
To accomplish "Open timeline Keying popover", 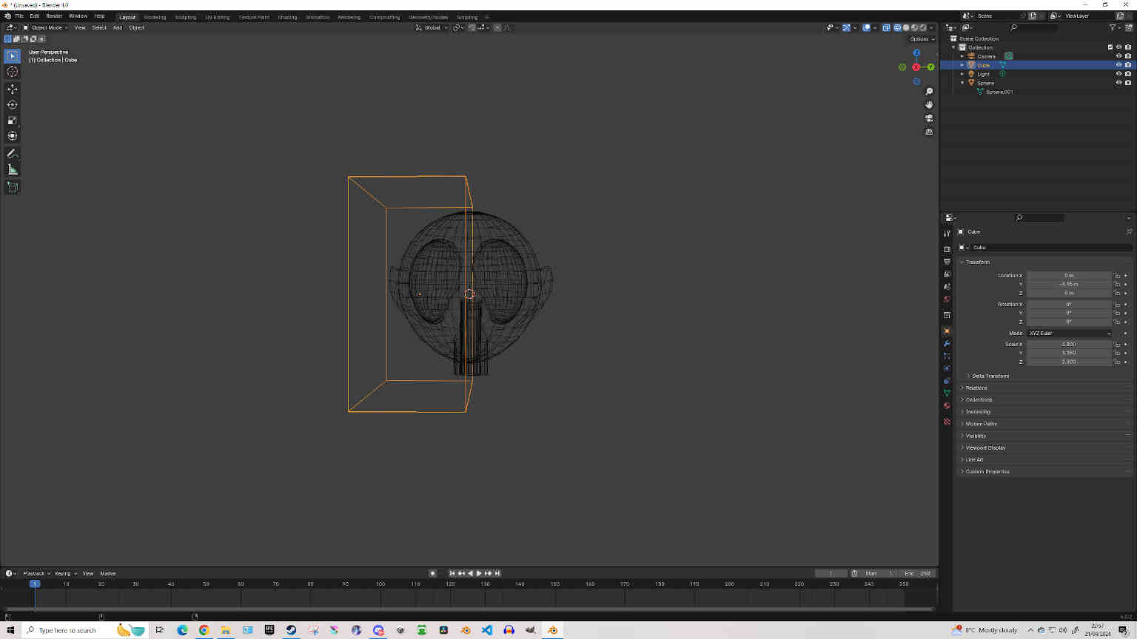I will pyautogui.click(x=65, y=573).
